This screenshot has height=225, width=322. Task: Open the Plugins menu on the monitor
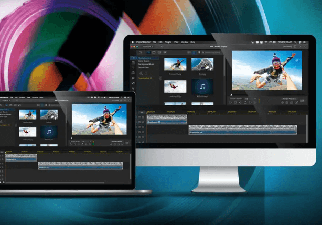(168, 42)
